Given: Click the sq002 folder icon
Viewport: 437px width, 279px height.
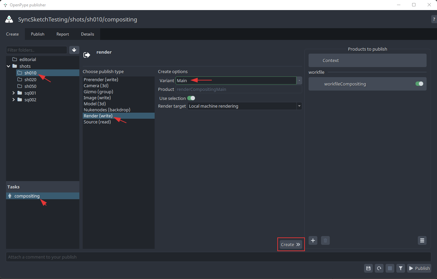Looking at the screenshot, I should click(20, 100).
